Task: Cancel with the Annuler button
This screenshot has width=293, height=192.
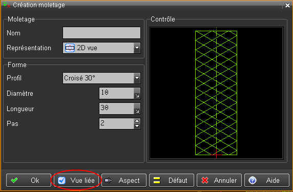Action: (x=219, y=180)
